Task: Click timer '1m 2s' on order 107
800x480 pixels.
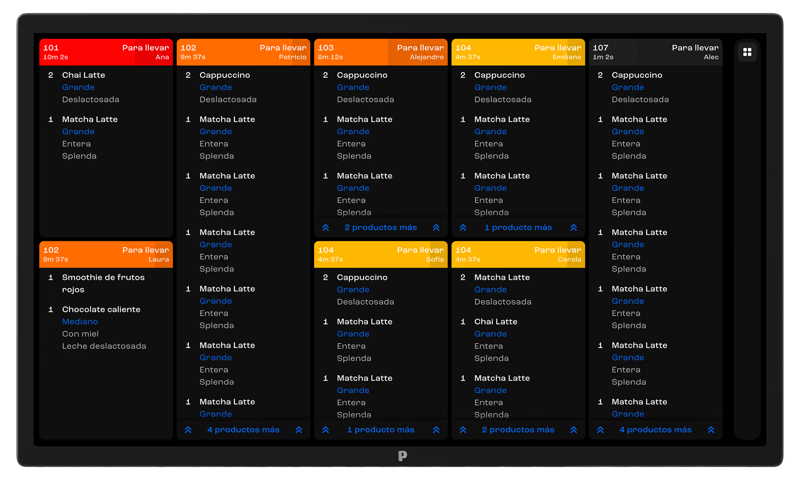Action: [x=603, y=57]
